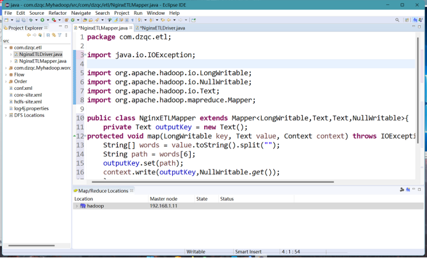Open the Refactor menu

point(57,13)
